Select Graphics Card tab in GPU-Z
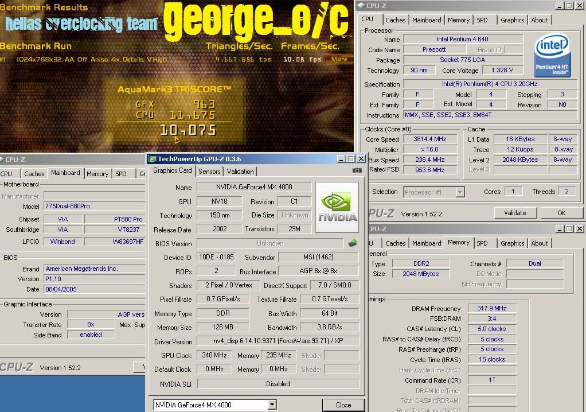The image size is (586, 412). click(x=172, y=170)
